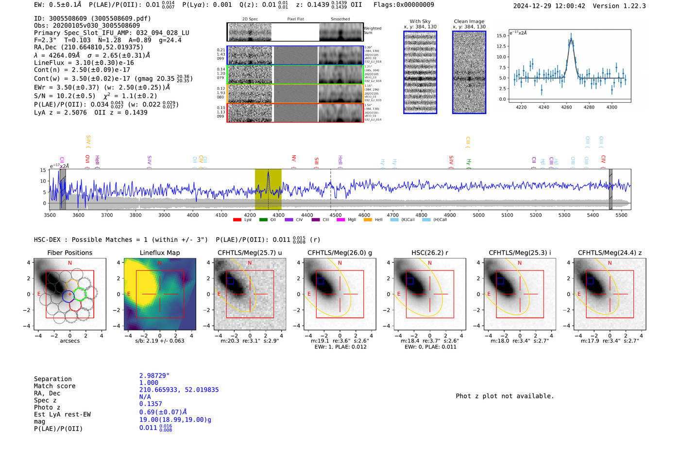
Task: Click the (H)CaII legend swatch
Action: pyautogui.click(x=426, y=220)
